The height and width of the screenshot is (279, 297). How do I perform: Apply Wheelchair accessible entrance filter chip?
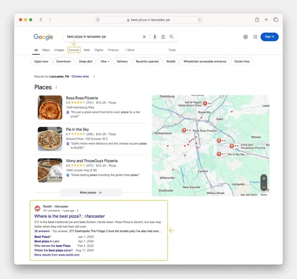[x=205, y=61]
